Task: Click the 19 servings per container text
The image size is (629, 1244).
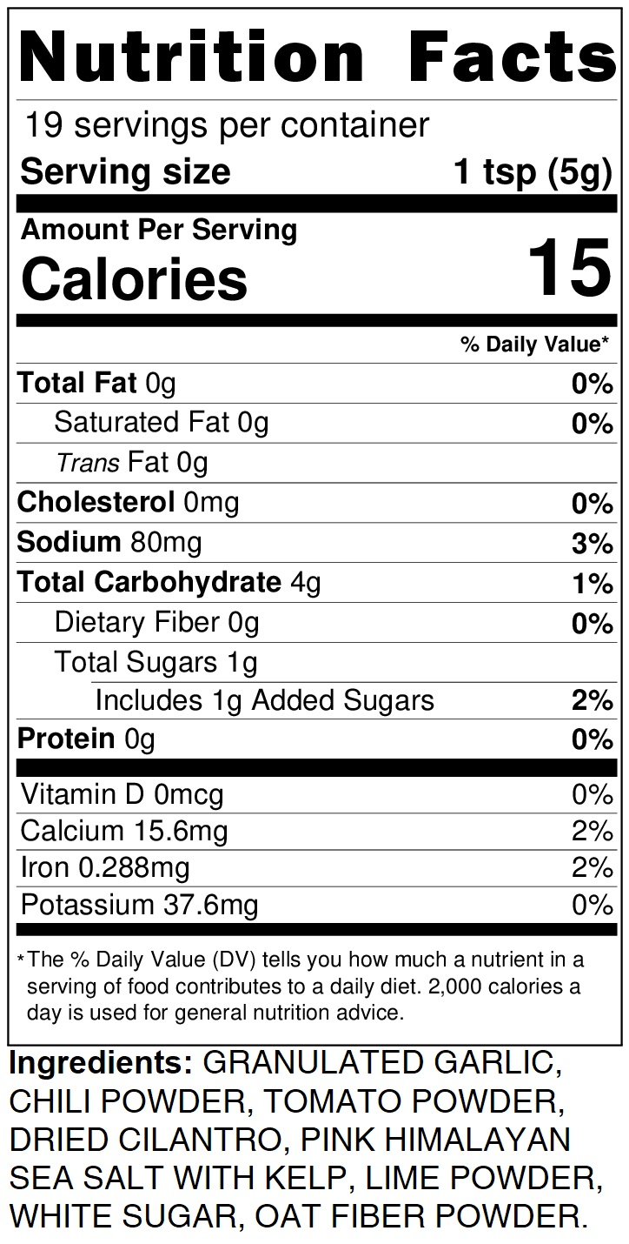Action: click(226, 125)
